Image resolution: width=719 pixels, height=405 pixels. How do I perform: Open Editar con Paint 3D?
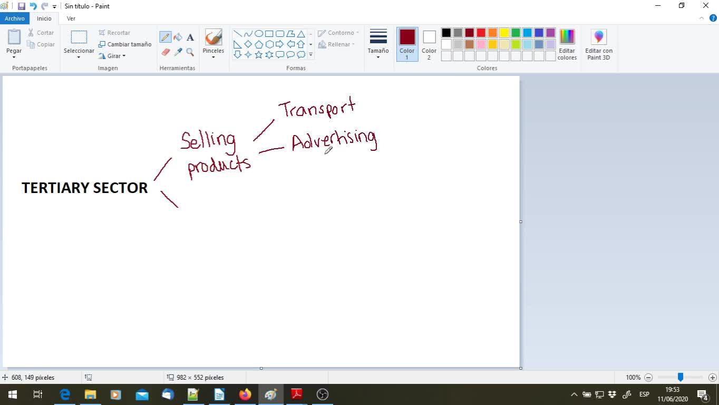pos(598,44)
